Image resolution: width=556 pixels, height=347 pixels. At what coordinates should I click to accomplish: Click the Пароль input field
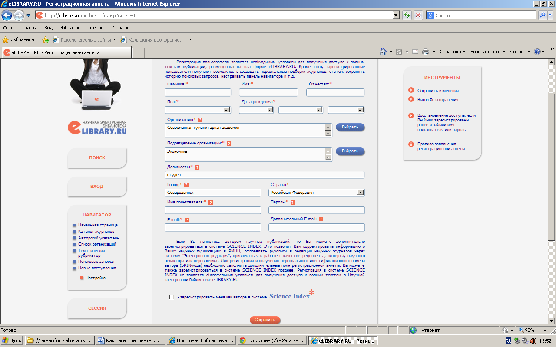[x=316, y=210]
